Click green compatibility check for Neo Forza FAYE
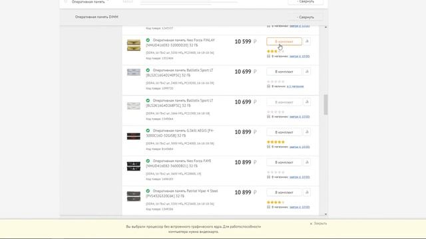Viewport: 426px width, 239px height. point(148,161)
